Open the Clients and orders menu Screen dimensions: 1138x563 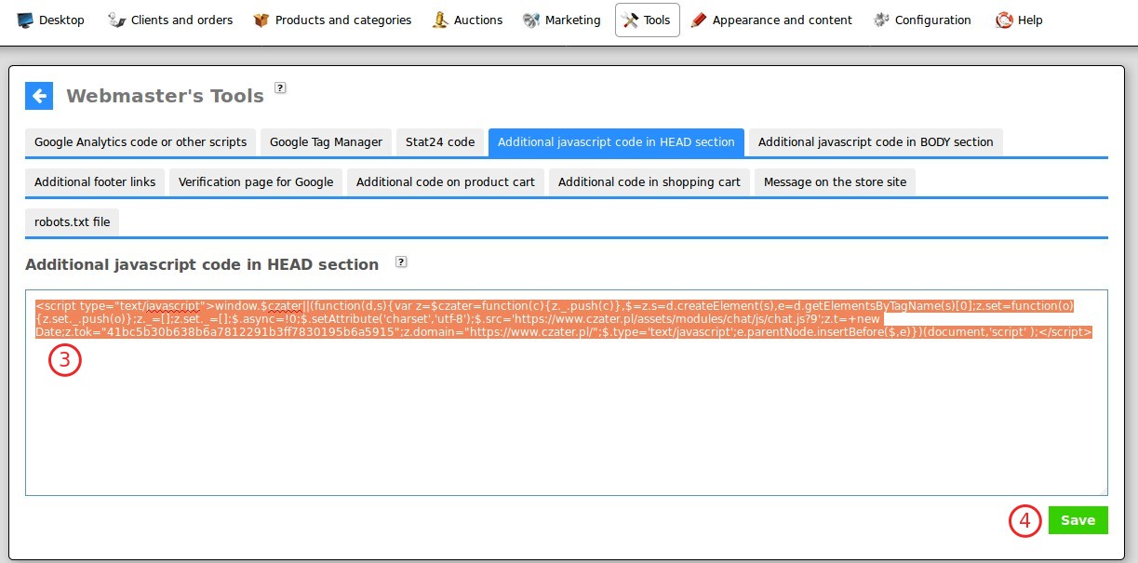click(x=170, y=20)
